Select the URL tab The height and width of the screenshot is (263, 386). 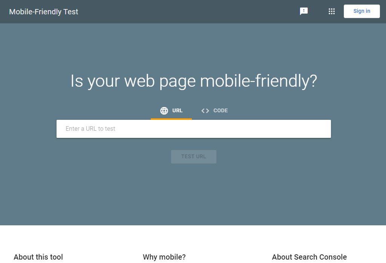point(172,110)
